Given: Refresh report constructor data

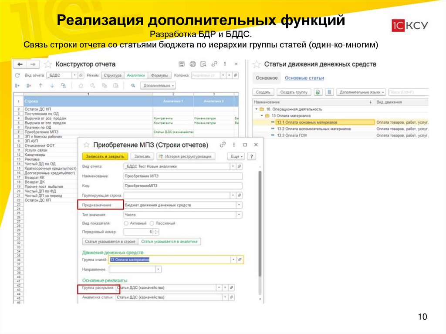Looking at the screenshot, I should [17, 75].
